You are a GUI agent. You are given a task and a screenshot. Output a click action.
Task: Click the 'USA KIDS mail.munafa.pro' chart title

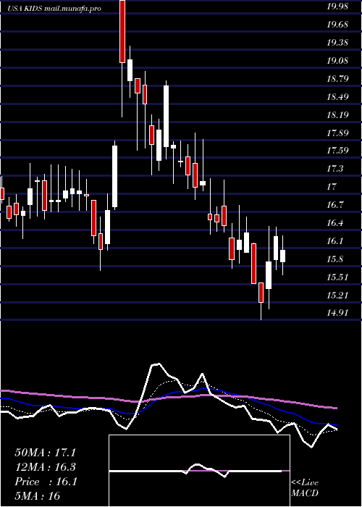pyautogui.click(x=54, y=9)
